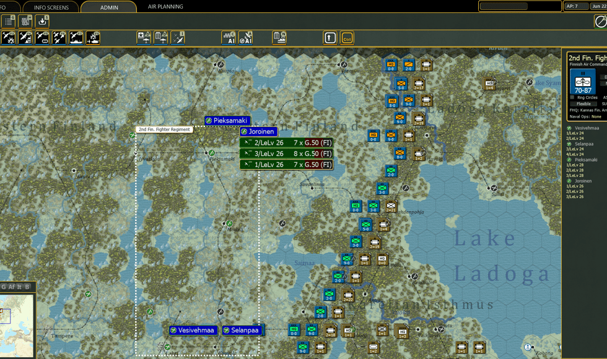The image size is (607, 359).
Task: Toggle the up-arrow Shift button
Action: [x=330, y=38]
